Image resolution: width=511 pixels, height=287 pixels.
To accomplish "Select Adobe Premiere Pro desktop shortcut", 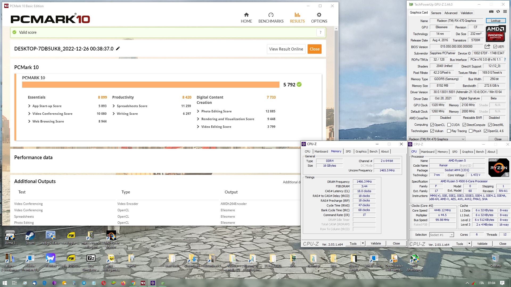I will tap(30, 262).
